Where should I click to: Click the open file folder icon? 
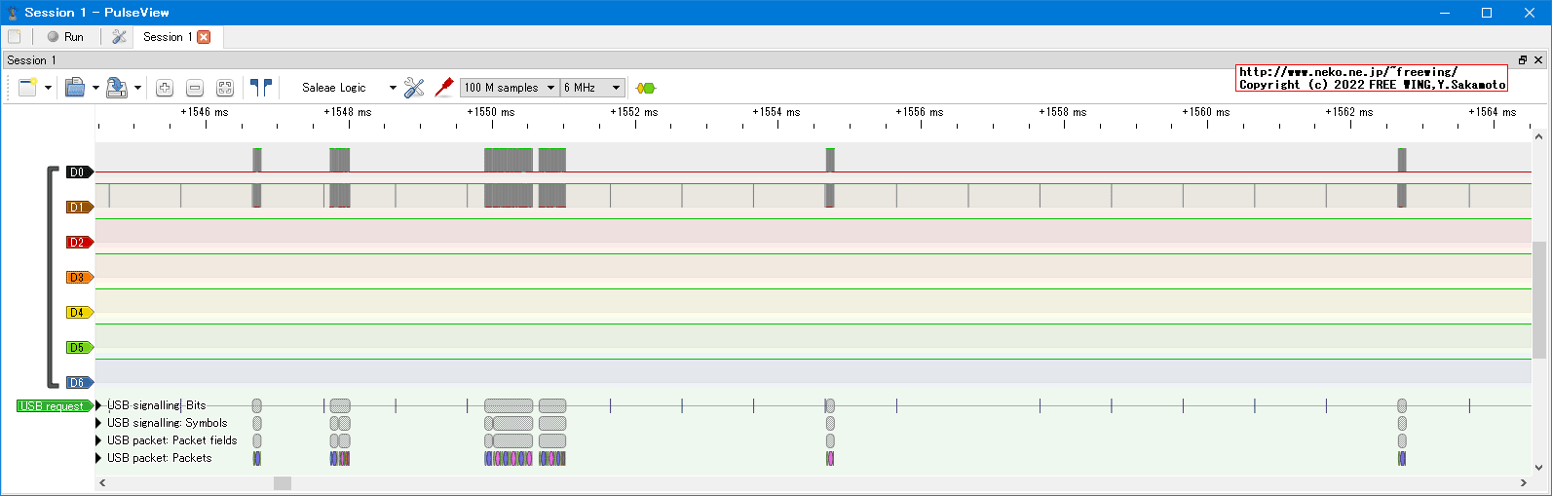click(x=75, y=88)
